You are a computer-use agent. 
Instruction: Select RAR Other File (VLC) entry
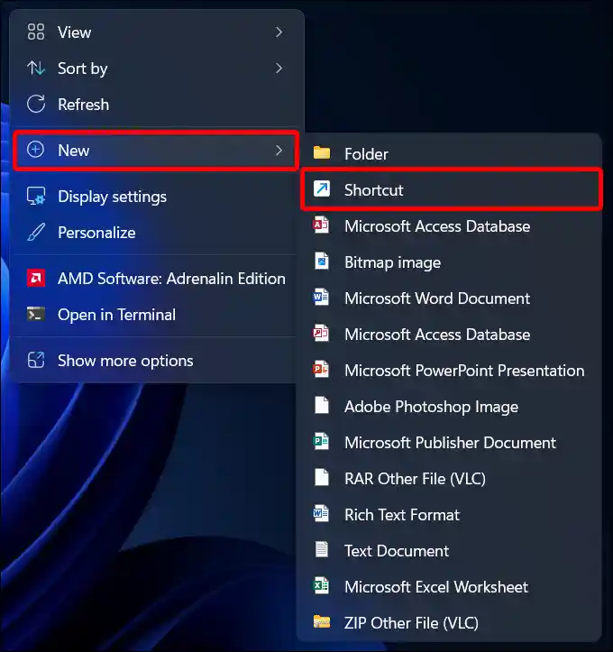click(x=449, y=478)
